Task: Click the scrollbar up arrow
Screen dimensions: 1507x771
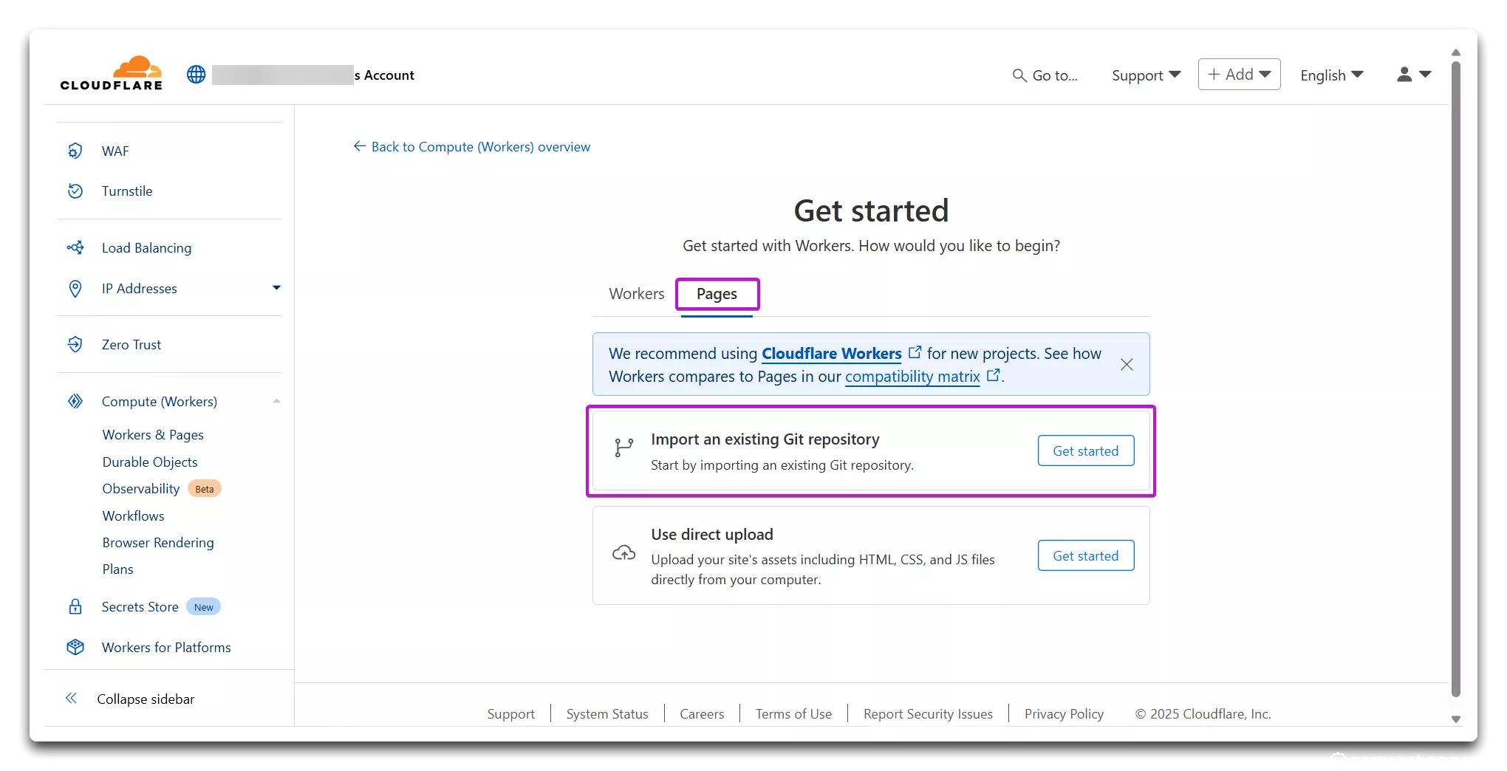Action: 1456,52
